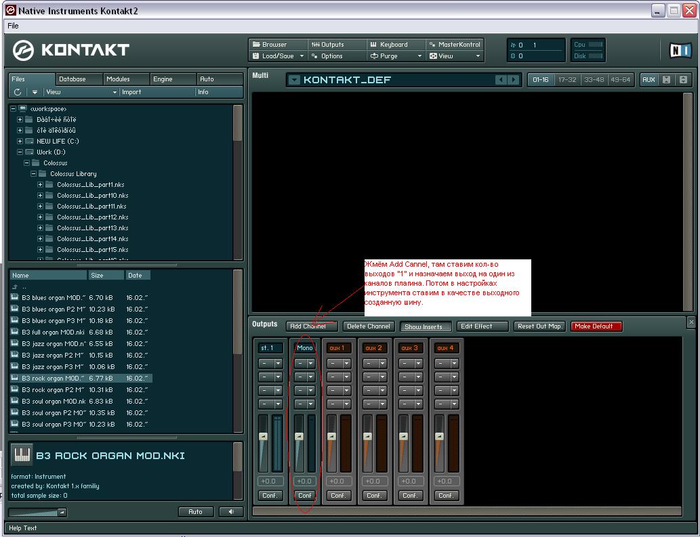The image size is (700, 537).
Task: Click the browser refresh icon
Action: [18, 92]
